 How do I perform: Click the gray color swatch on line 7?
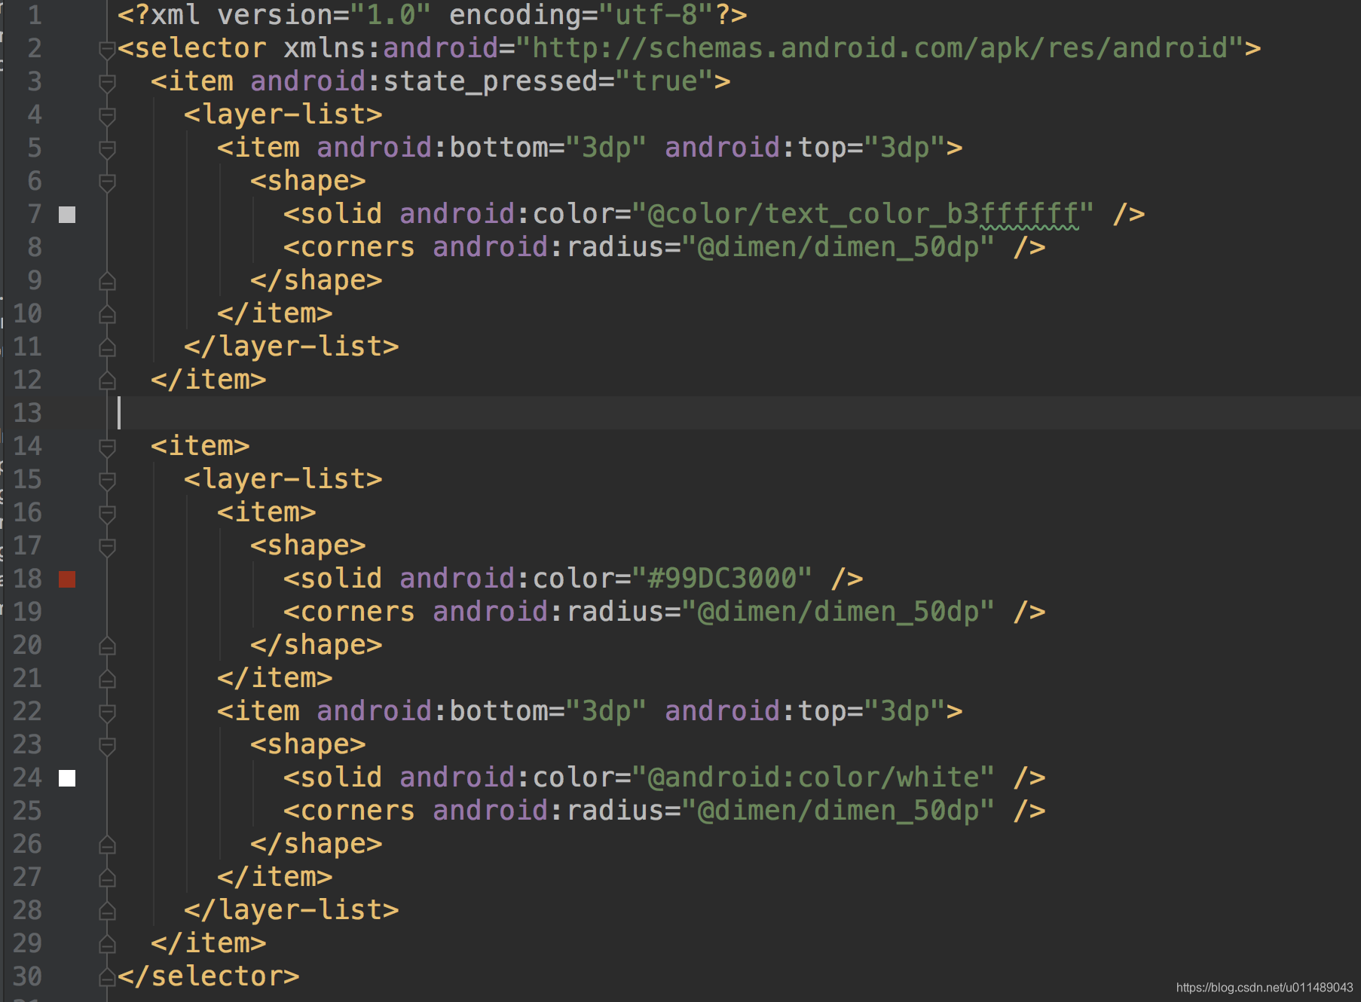point(67,215)
